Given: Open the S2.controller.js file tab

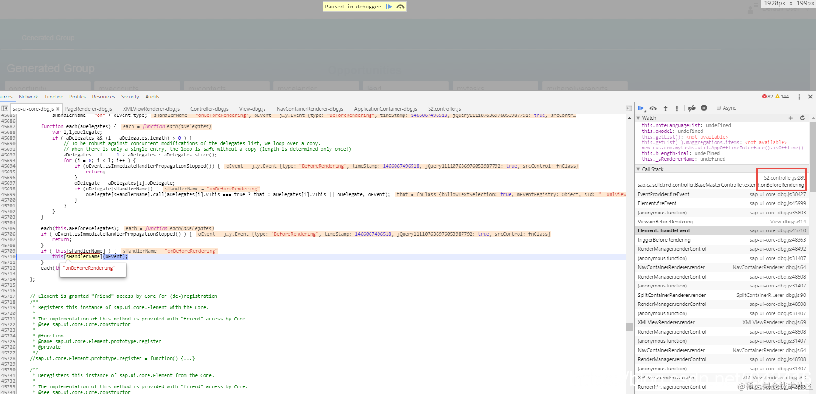Looking at the screenshot, I should 444,109.
